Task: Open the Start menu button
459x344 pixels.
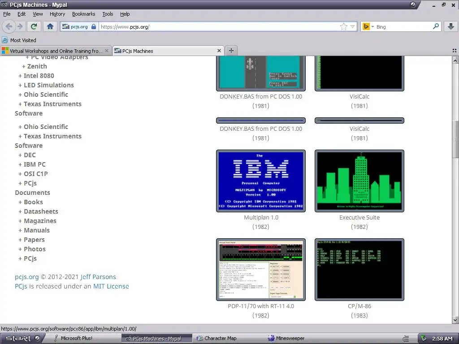Action: 22,338
